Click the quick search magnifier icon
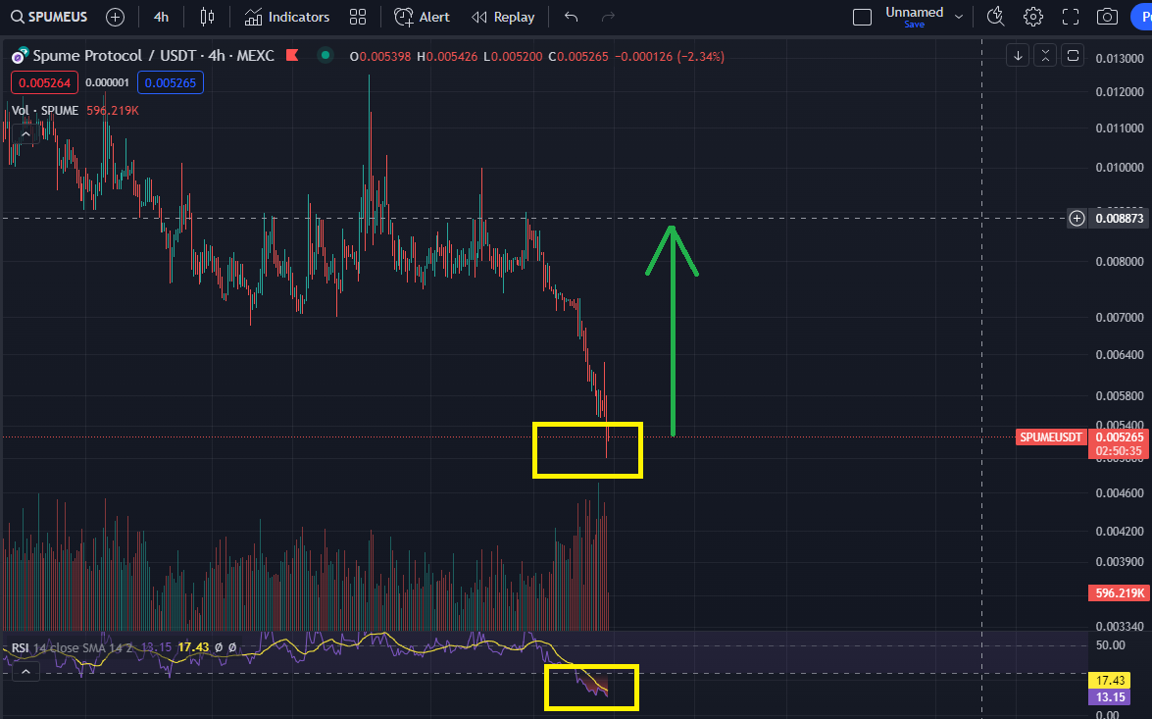This screenshot has width=1152, height=719. 995,17
